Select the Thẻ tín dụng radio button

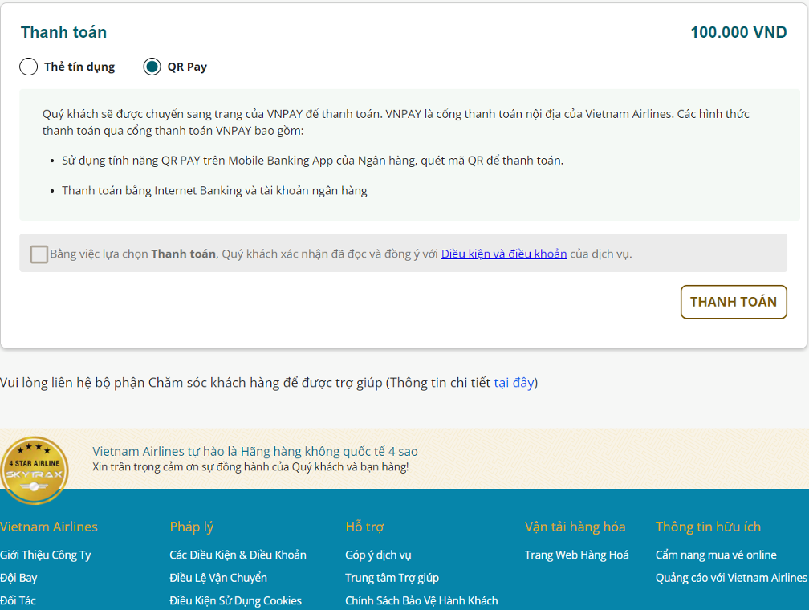coord(29,67)
